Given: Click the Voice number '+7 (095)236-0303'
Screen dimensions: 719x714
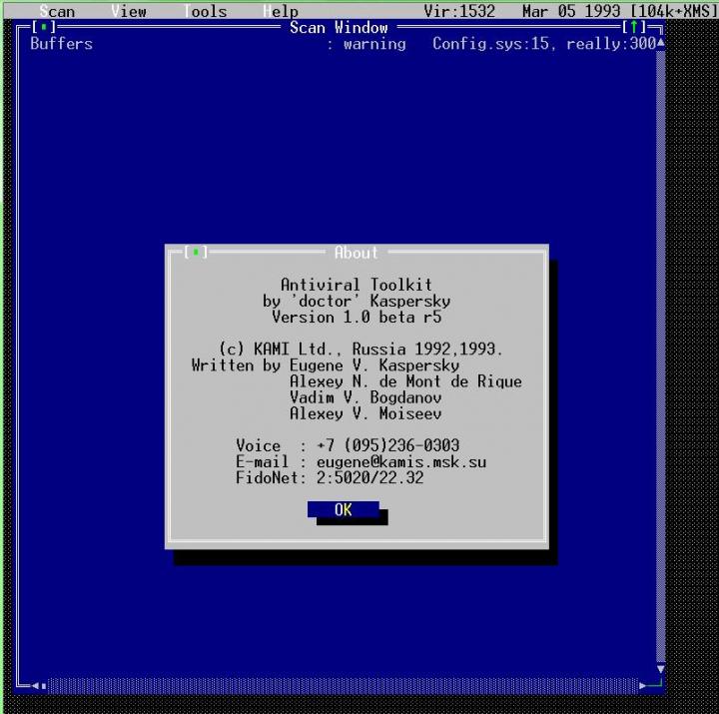Looking at the screenshot, I should tap(387, 445).
